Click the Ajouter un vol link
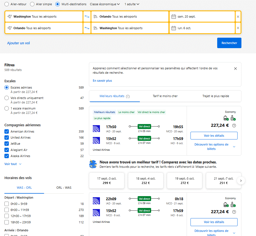The width and height of the screenshot is (256, 236). click(18, 43)
